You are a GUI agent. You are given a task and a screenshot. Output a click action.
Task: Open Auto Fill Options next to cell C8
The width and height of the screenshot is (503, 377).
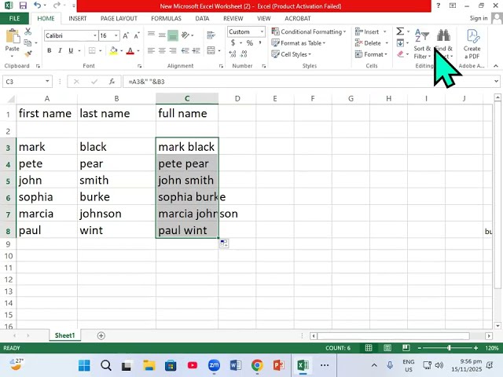coord(224,243)
